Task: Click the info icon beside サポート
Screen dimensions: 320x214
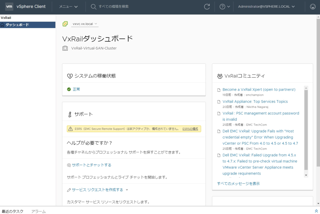Action: [x=70, y=114]
